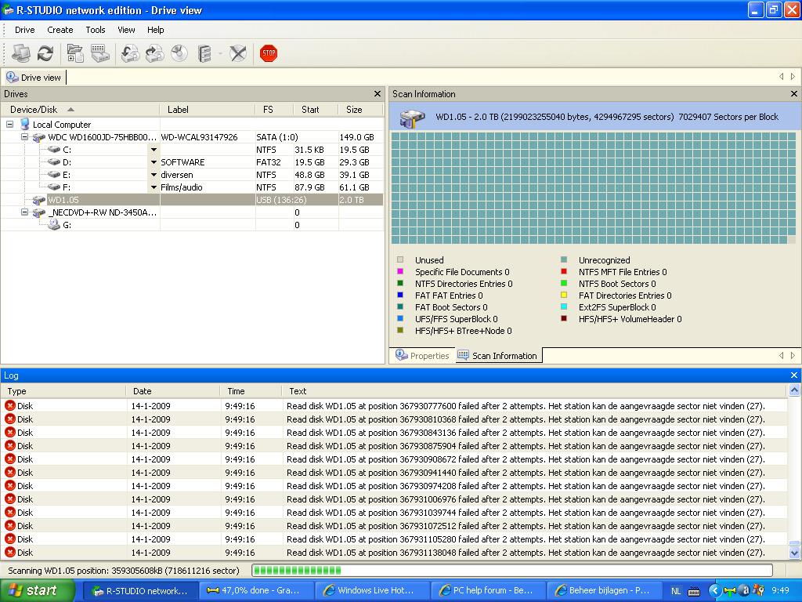Image resolution: width=802 pixels, height=602 pixels.
Task: Click the Log scrollbar down arrow
Action: click(794, 553)
